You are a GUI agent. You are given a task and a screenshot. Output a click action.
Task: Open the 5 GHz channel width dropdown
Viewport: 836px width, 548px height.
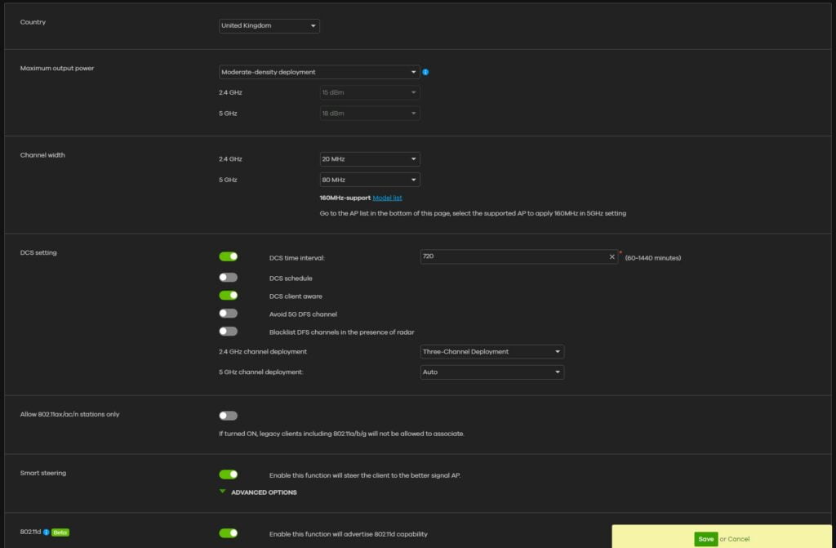370,180
